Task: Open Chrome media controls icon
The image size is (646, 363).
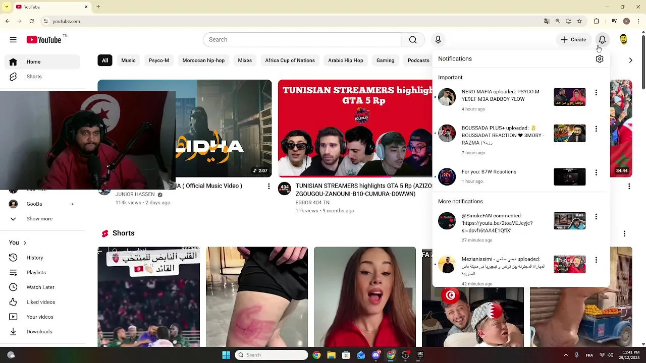Action: click(x=614, y=21)
